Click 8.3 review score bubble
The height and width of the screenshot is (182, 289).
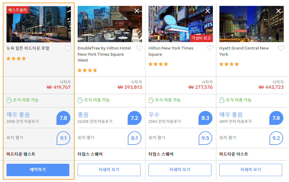205,118
